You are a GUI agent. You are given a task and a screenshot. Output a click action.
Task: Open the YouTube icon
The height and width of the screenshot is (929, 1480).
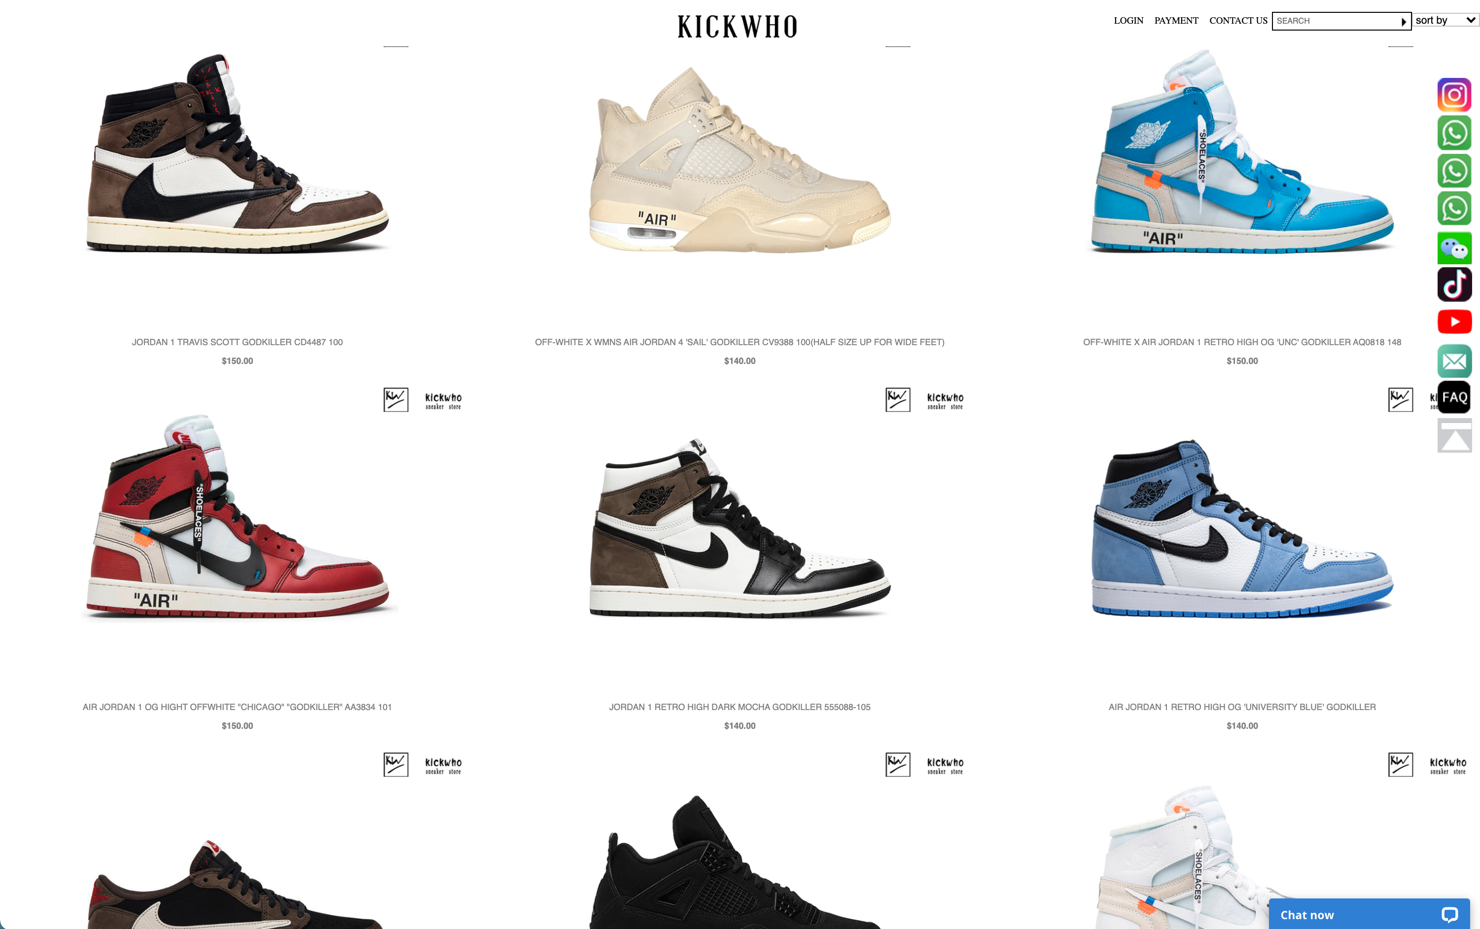[x=1453, y=322]
